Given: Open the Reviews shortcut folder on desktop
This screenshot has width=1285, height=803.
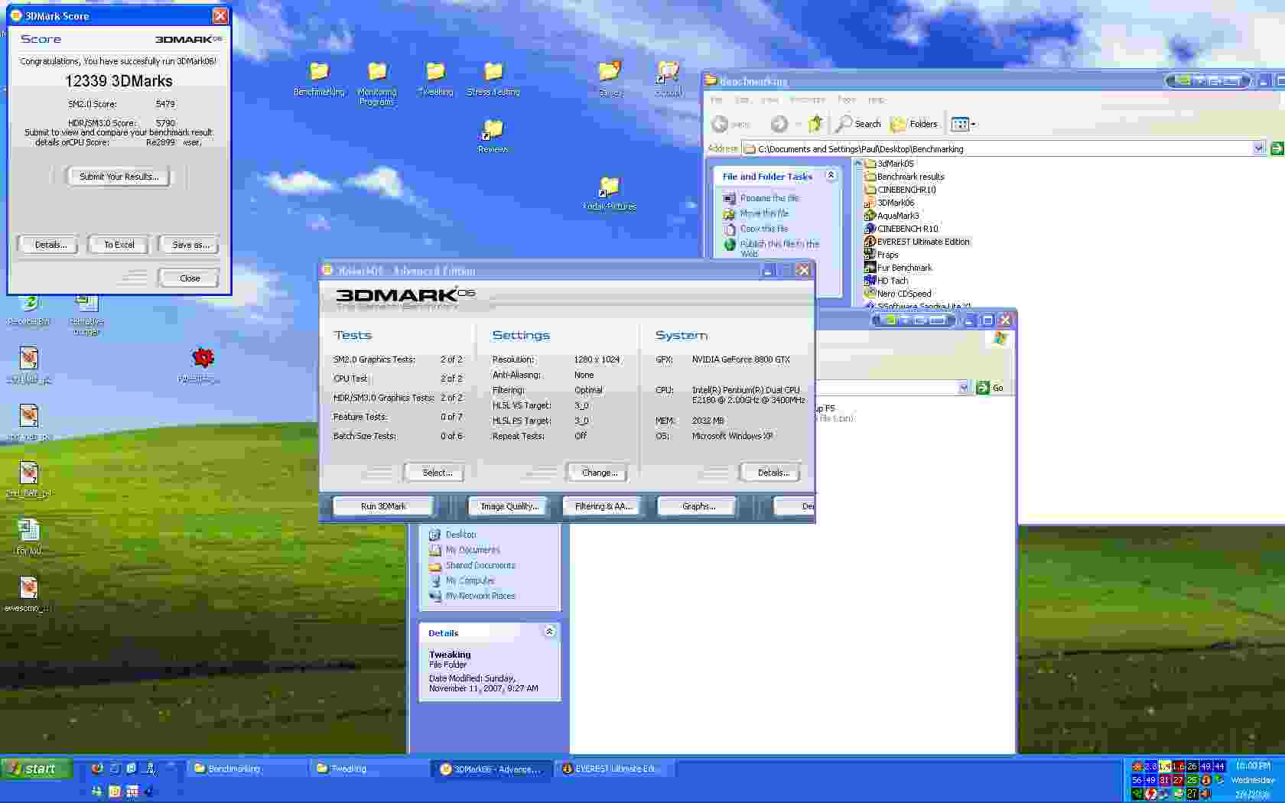Looking at the screenshot, I should (x=493, y=135).
